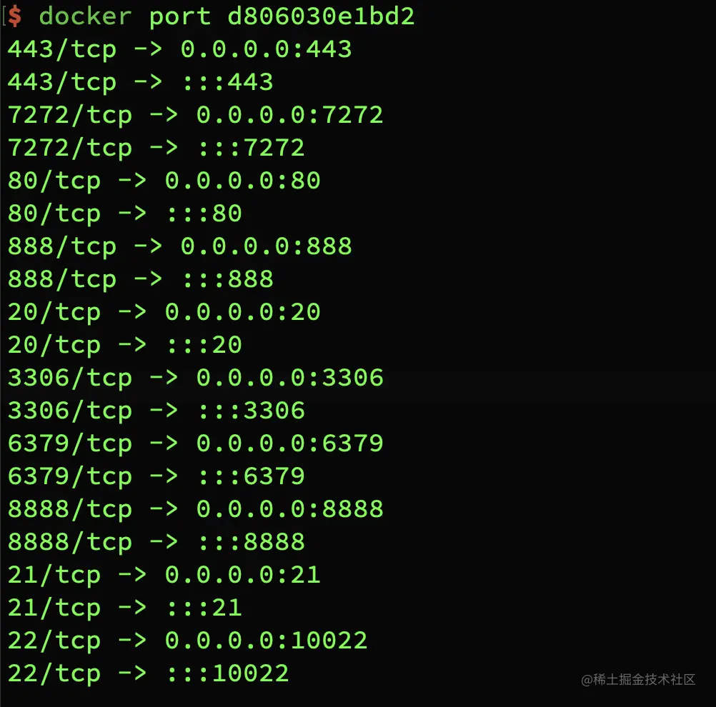Click the 'port' subcommand text
716x707 pixels.
[x=180, y=18]
